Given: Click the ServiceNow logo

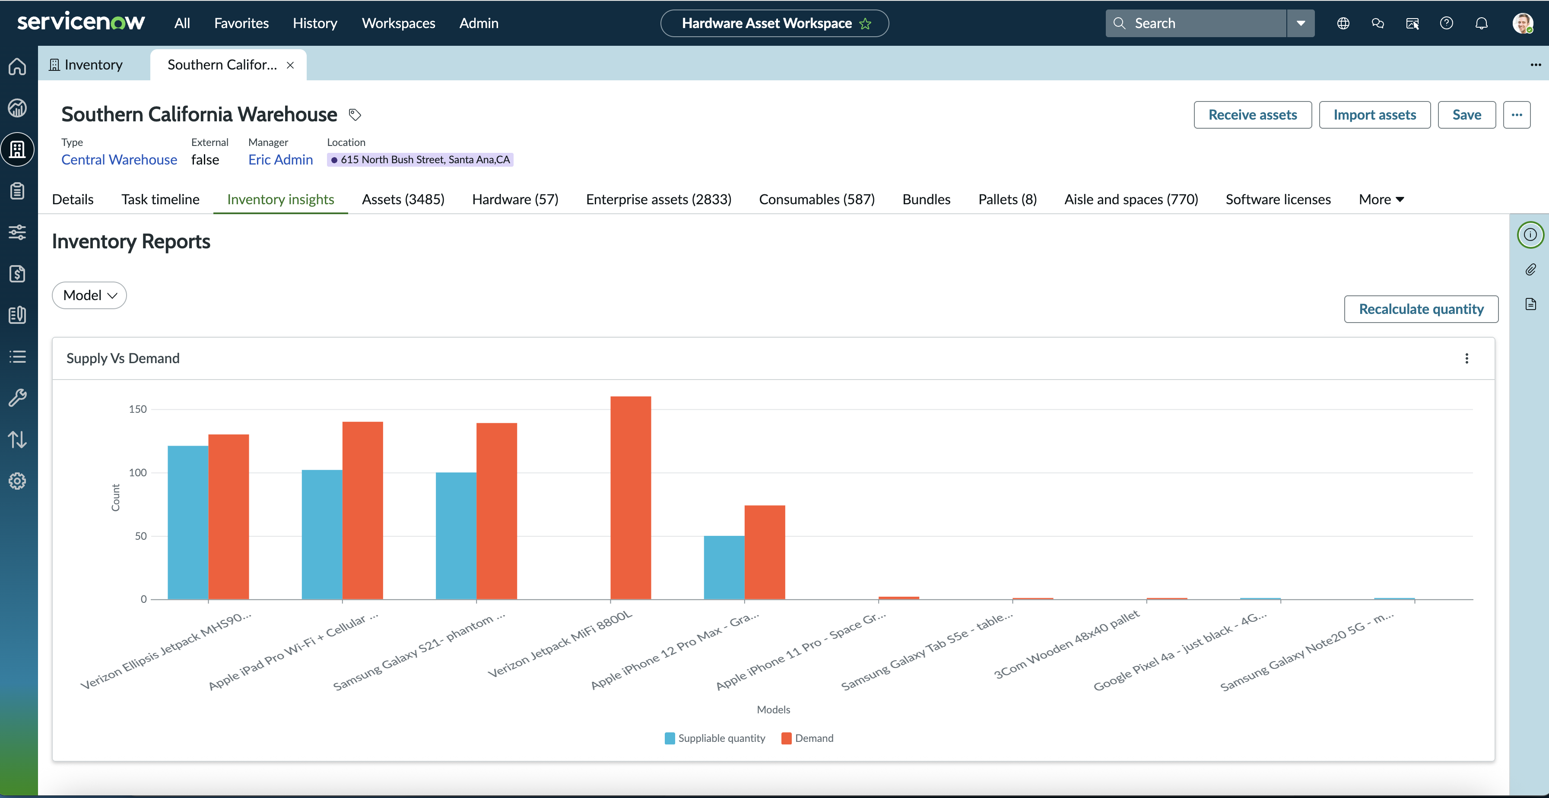Looking at the screenshot, I should [x=81, y=22].
